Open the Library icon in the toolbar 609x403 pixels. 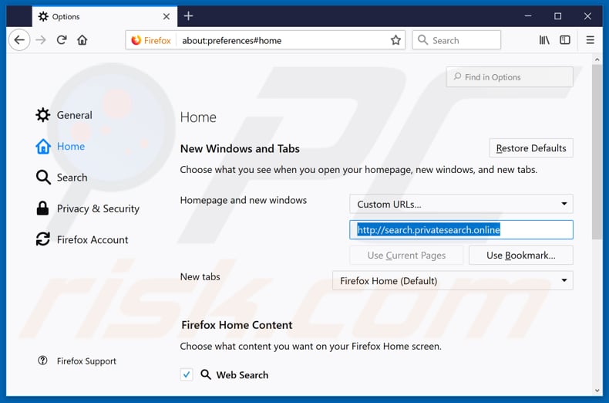point(544,40)
